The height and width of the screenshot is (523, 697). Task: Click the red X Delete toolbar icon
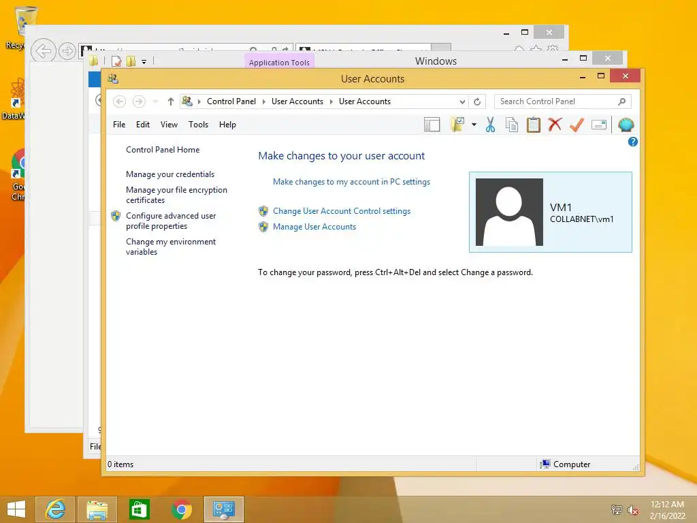(555, 125)
